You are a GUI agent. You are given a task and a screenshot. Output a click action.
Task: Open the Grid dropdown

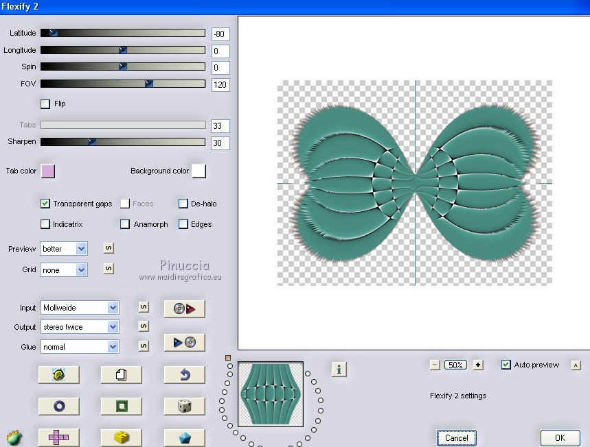pos(64,270)
